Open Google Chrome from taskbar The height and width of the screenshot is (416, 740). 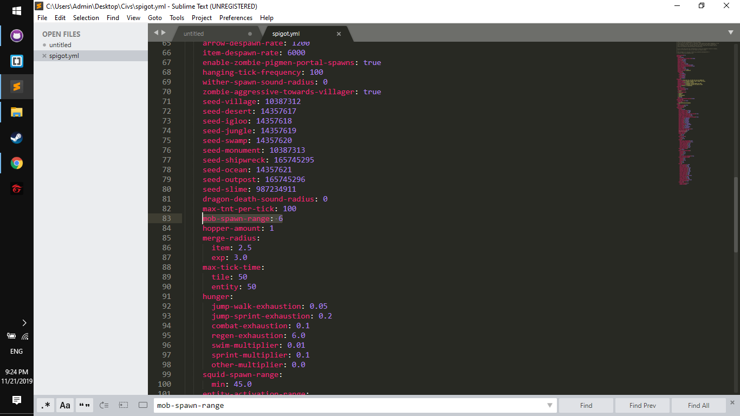pos(17,163)
